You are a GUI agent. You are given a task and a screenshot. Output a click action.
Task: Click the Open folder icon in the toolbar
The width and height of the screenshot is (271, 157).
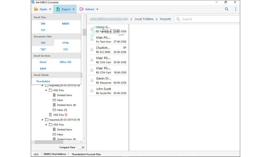pyautogui.click(x=36, y=9)
